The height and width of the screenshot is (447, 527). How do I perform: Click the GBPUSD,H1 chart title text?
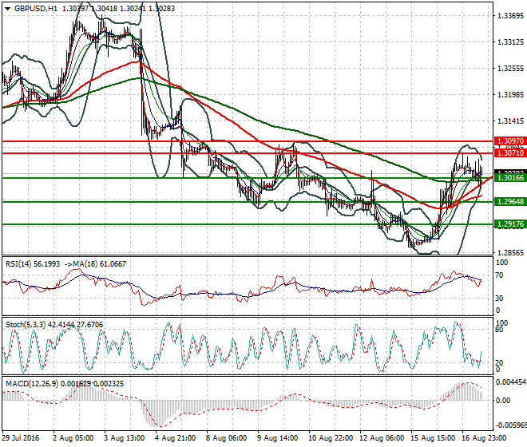tap(36, 9)
